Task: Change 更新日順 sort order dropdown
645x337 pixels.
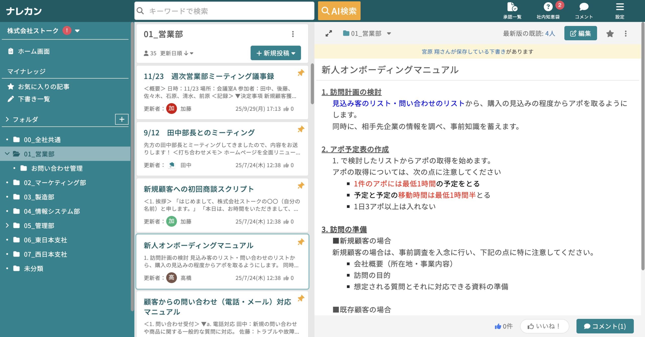Action: point(177,53)
